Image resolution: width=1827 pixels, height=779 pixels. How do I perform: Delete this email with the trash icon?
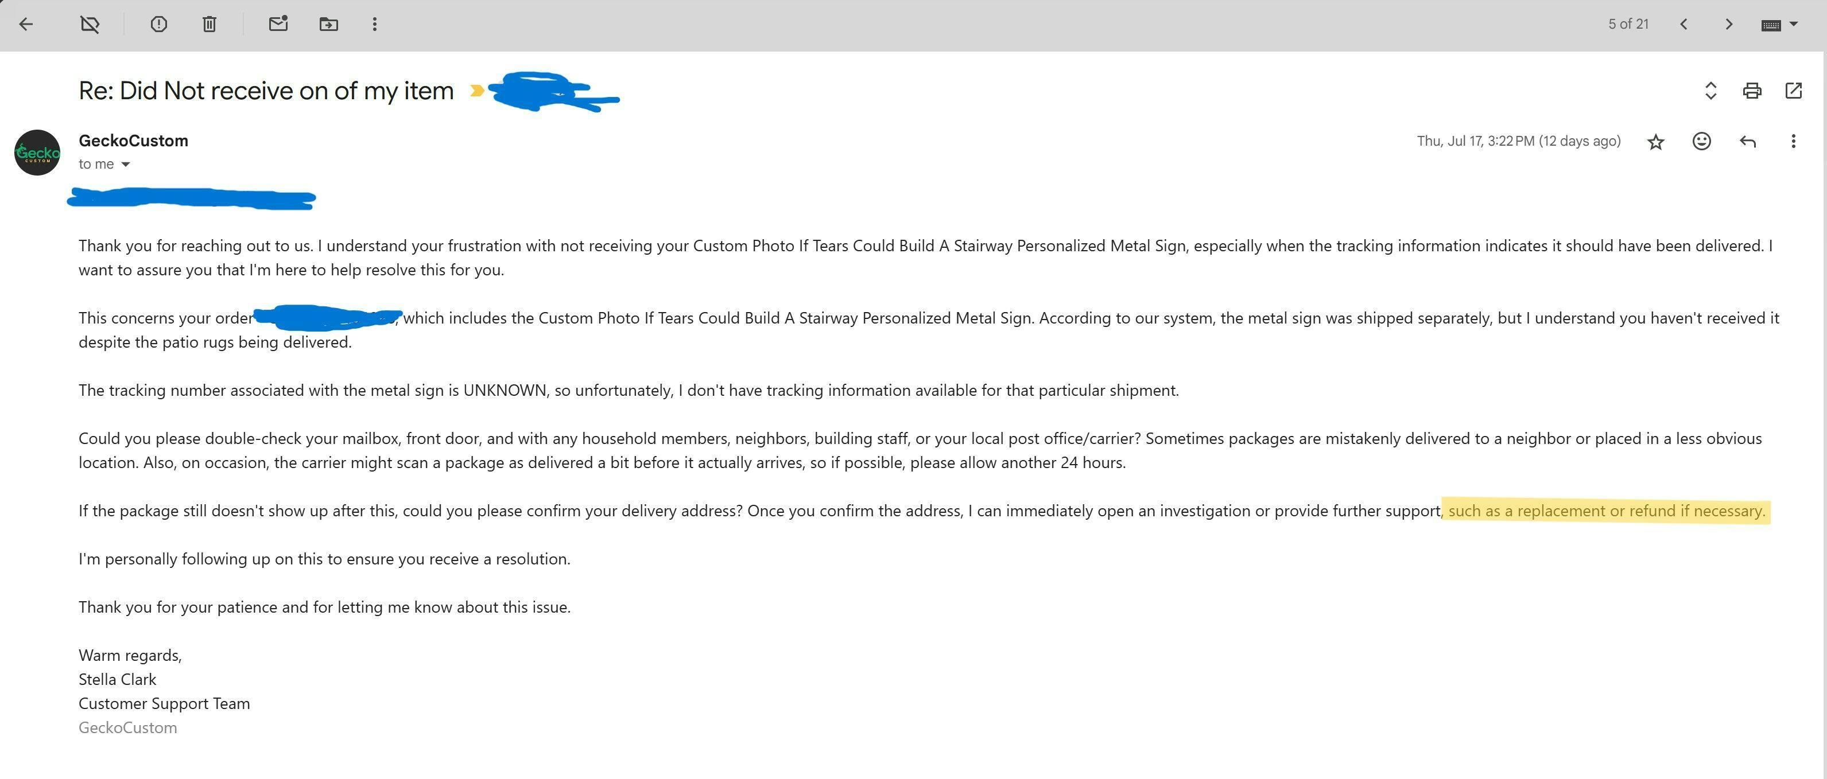pyautogui.click(x=210, y=24)
